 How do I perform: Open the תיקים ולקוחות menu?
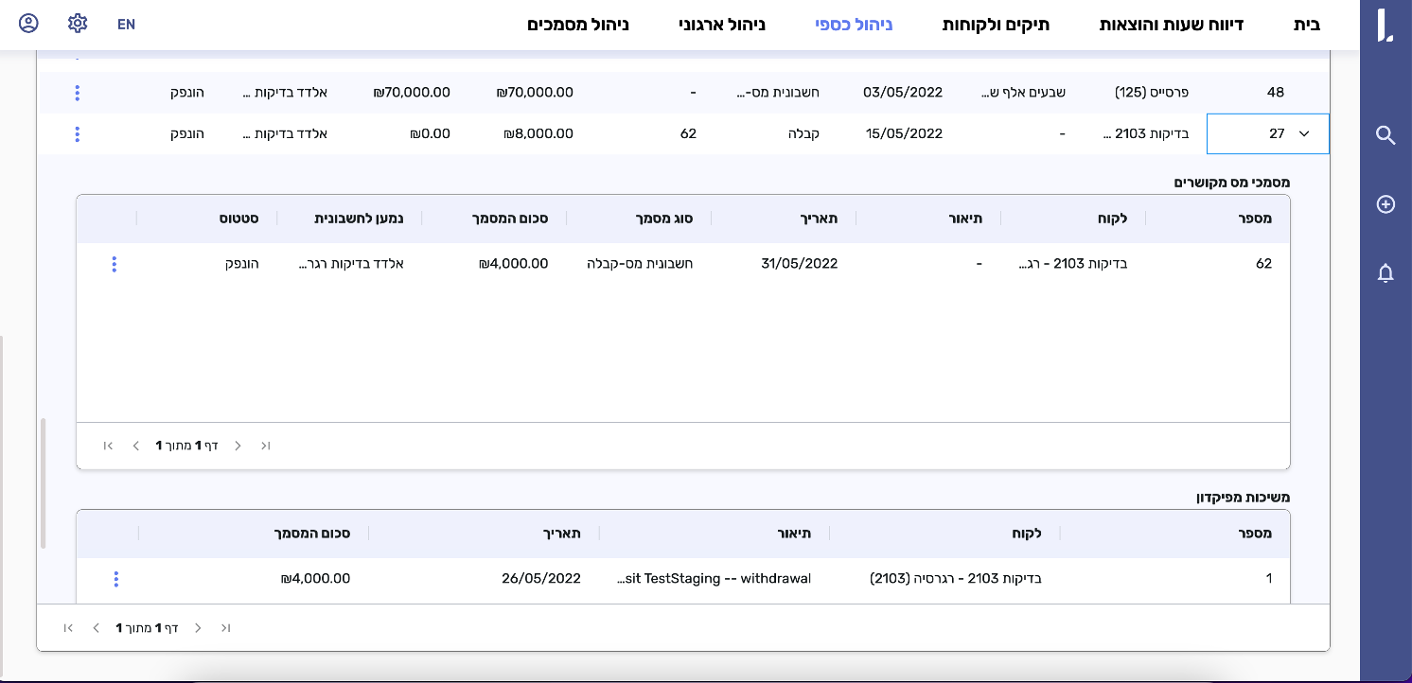point(996,25)
